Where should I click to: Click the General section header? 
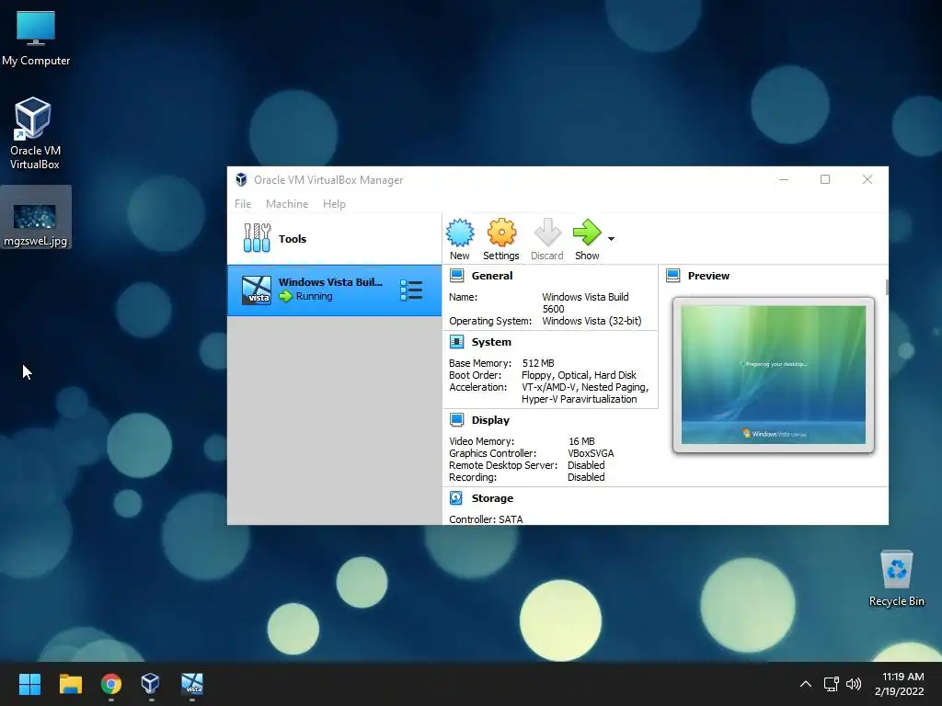[x=491, y=276]
